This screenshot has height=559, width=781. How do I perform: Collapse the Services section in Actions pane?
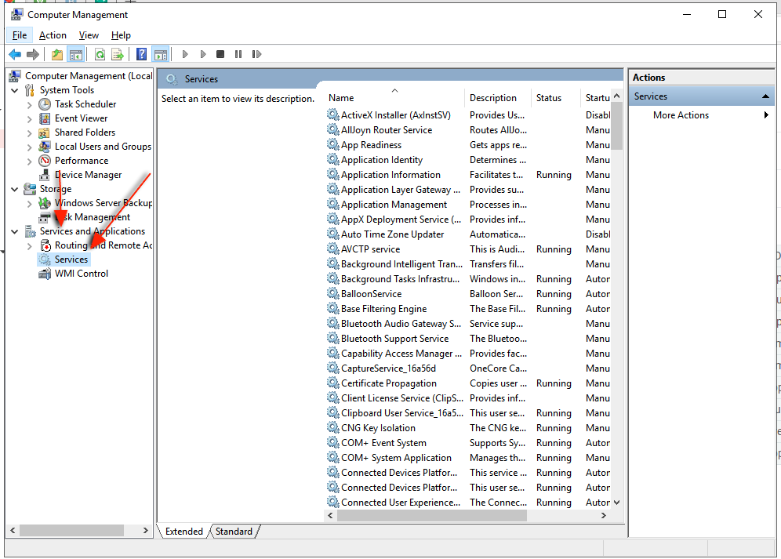pyautogui.click(x=765, y=96)
